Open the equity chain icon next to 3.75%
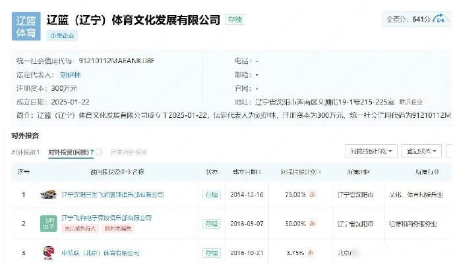 [311, 253]
